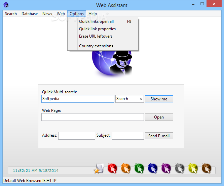Click the green quick link globe icon

click(139, 168)
